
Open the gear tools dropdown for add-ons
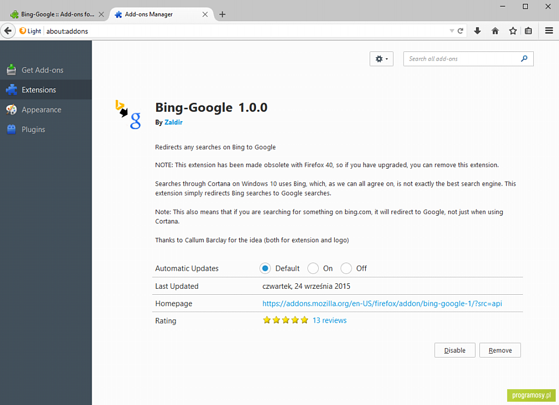[382, 59]
